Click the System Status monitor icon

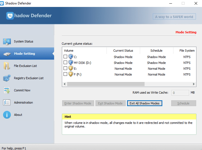pos(7,42)
